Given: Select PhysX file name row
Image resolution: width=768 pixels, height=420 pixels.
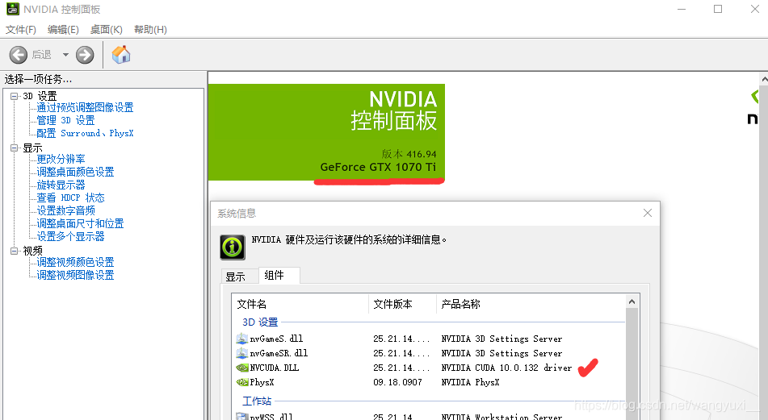Looking at the screenshot, I should (262, 382).
